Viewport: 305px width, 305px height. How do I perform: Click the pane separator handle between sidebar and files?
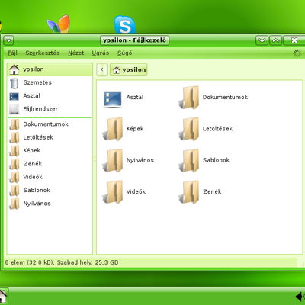click(95, 159)
